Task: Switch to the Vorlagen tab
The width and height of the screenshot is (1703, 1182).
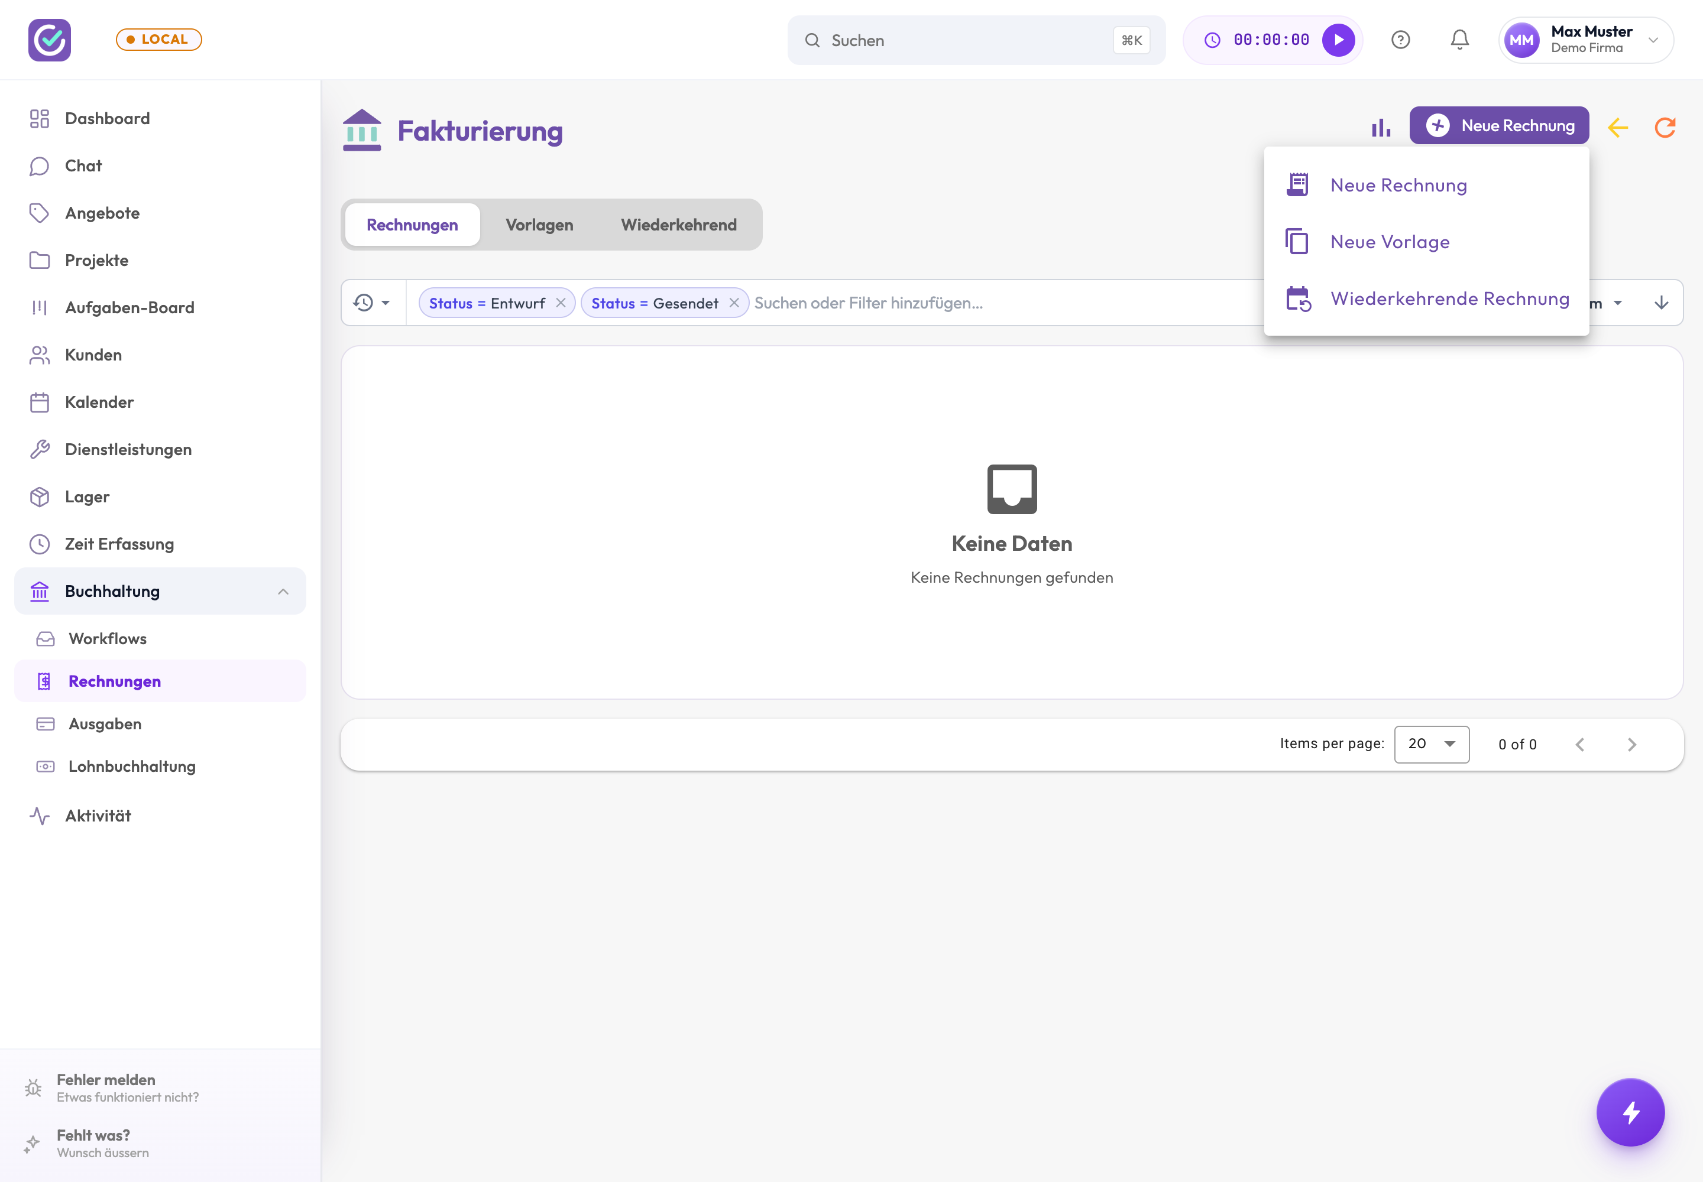Action: 539,225
